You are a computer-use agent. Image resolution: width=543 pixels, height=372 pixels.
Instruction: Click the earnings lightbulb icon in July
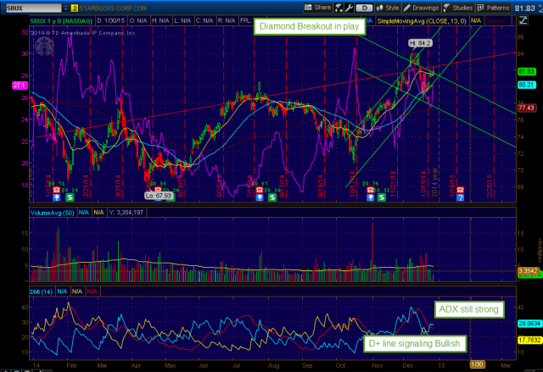tap(260, 197)
